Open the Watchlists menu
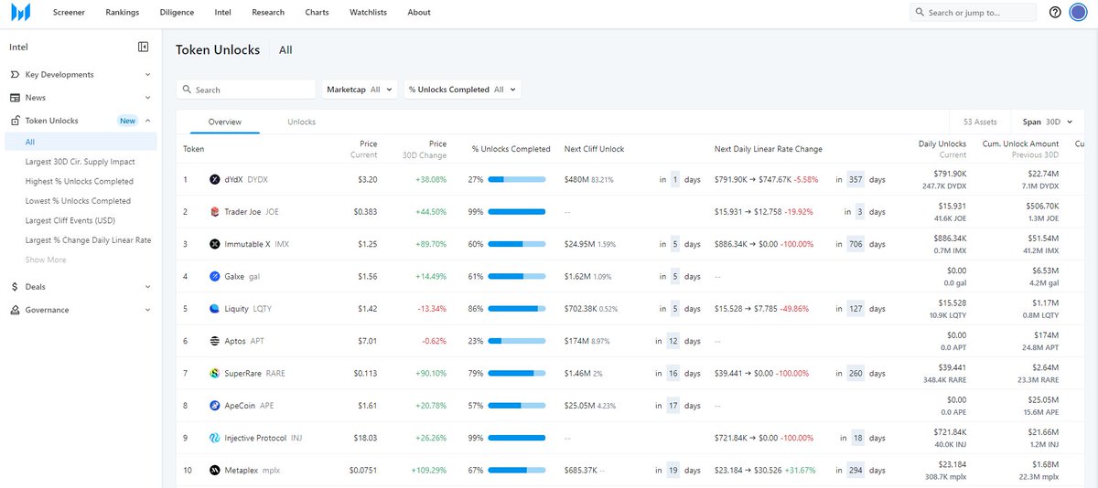The width and height of the screenshot is (1098, 488). pos(369,13)
